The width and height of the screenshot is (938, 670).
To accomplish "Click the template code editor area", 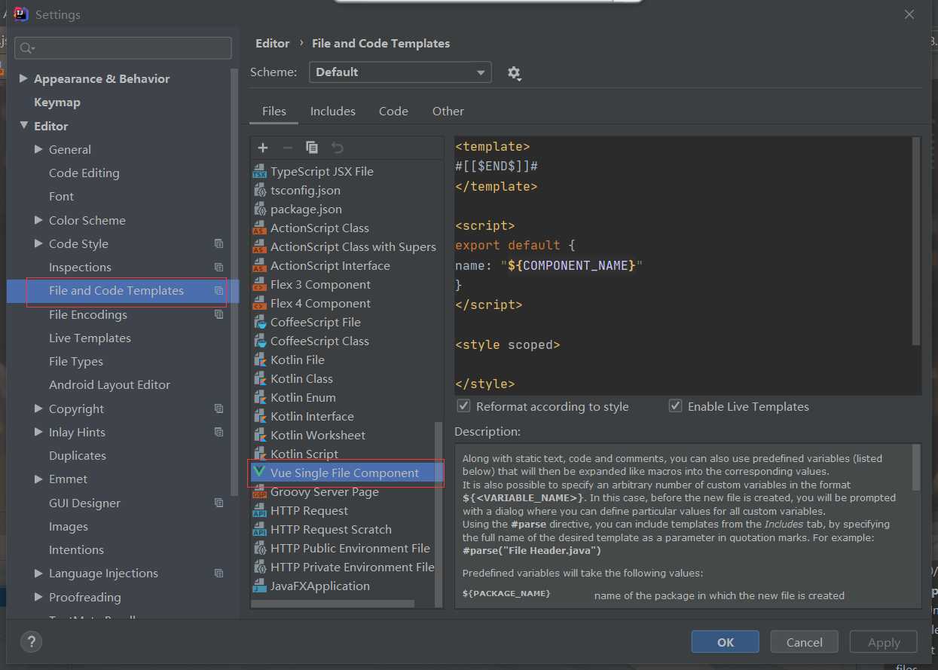I will 683,265.
